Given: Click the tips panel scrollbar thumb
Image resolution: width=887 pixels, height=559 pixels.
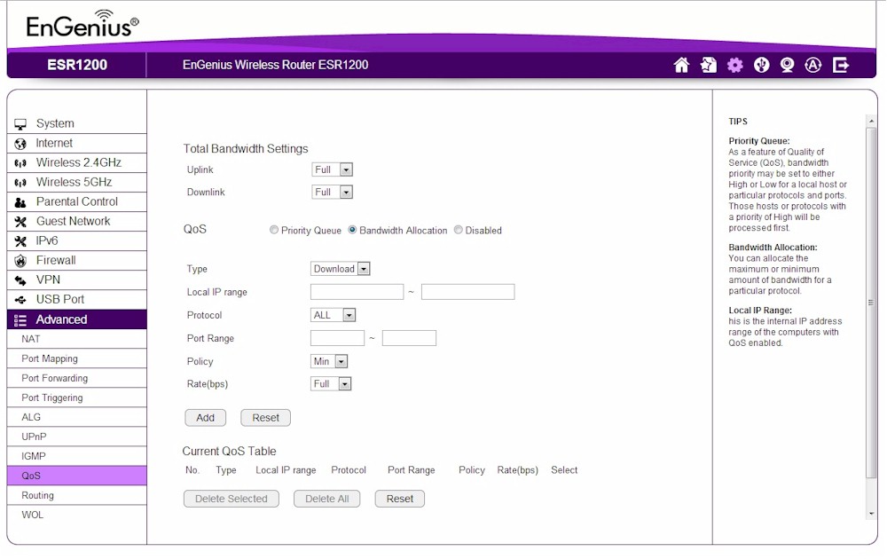Looking at the screenshot, I should (871, 303).
